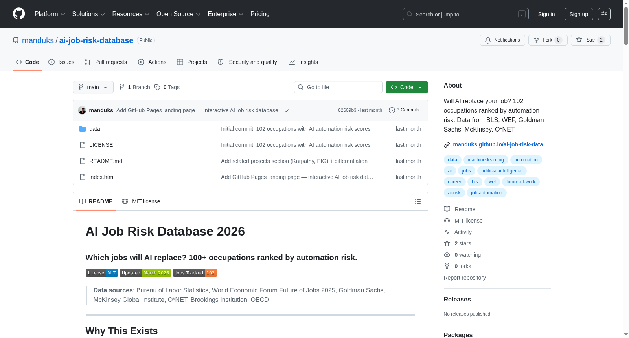629x338 pixels.
Task: Expand the Solutions menu
Action: click(x=88, y=14)
